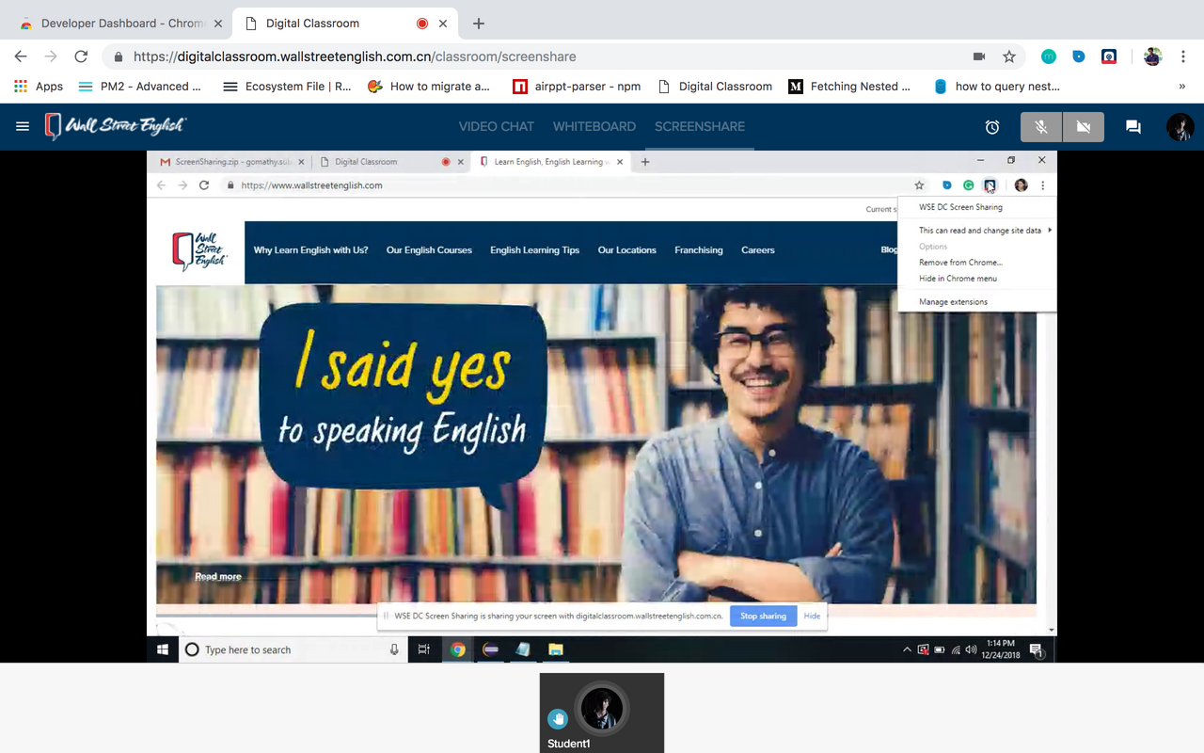Open the Fetching Nested bookmark

point(849,86)
